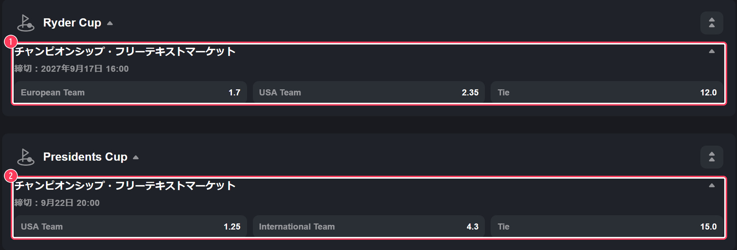
Task: Collapse all Presidents Cup markets with double-arrow button
Action: (711, 157)
